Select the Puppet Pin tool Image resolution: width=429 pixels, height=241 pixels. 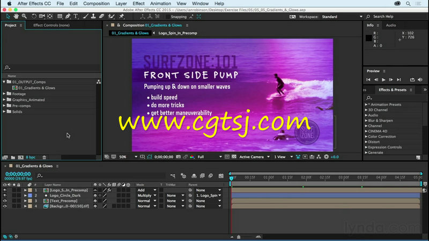(122, 17)
